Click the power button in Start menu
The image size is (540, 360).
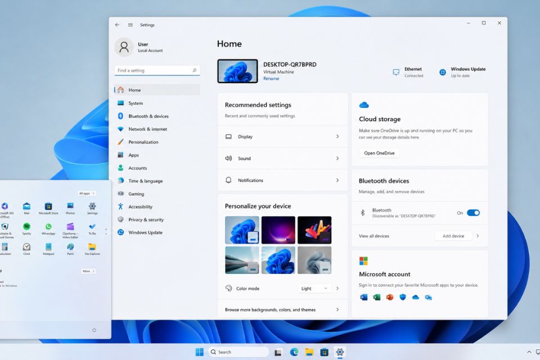[x=94, y=330]
